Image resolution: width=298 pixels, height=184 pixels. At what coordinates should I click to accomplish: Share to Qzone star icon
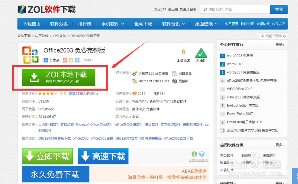[x=71, y=60]
